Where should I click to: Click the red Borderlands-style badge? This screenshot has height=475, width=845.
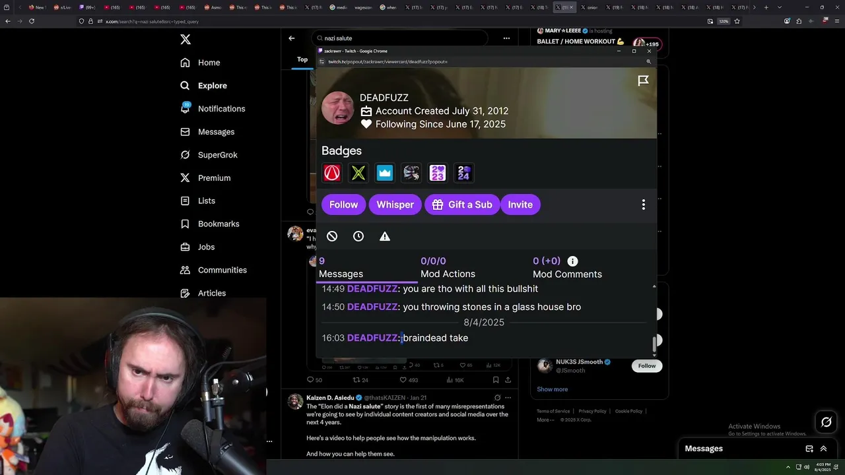click(332, 173)
